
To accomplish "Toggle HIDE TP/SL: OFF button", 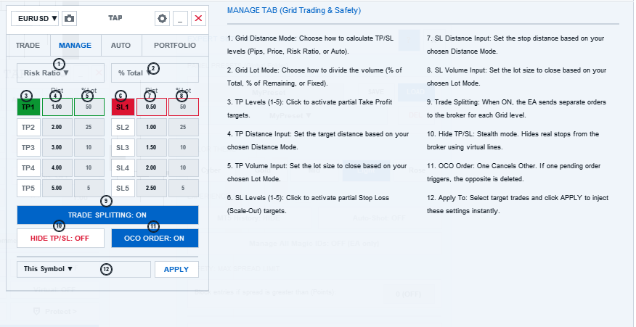I will (60, 239).
